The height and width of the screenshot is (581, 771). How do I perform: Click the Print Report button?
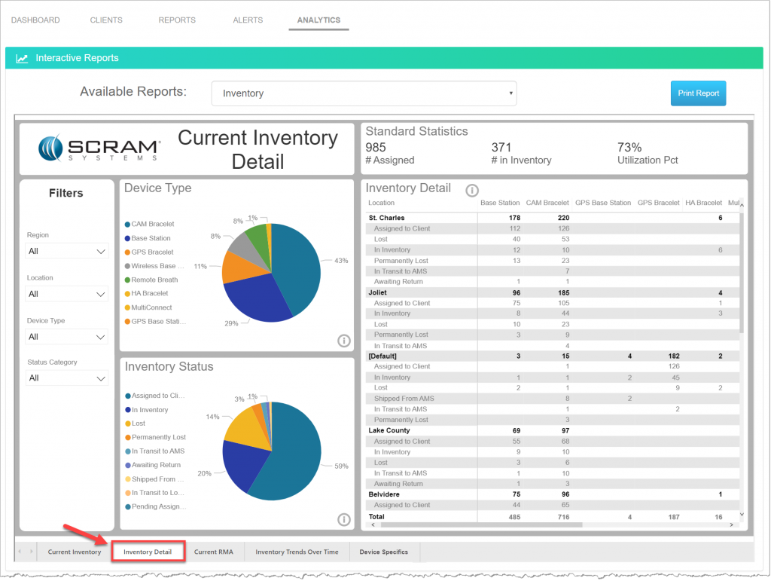pyautogui.click(x=698, y=93)
